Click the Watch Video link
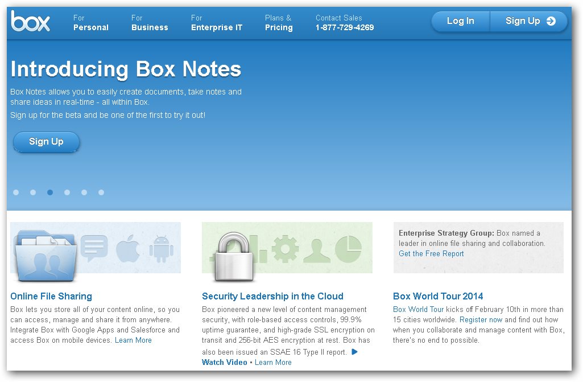583x382 pixels. [x=224, y=362]
